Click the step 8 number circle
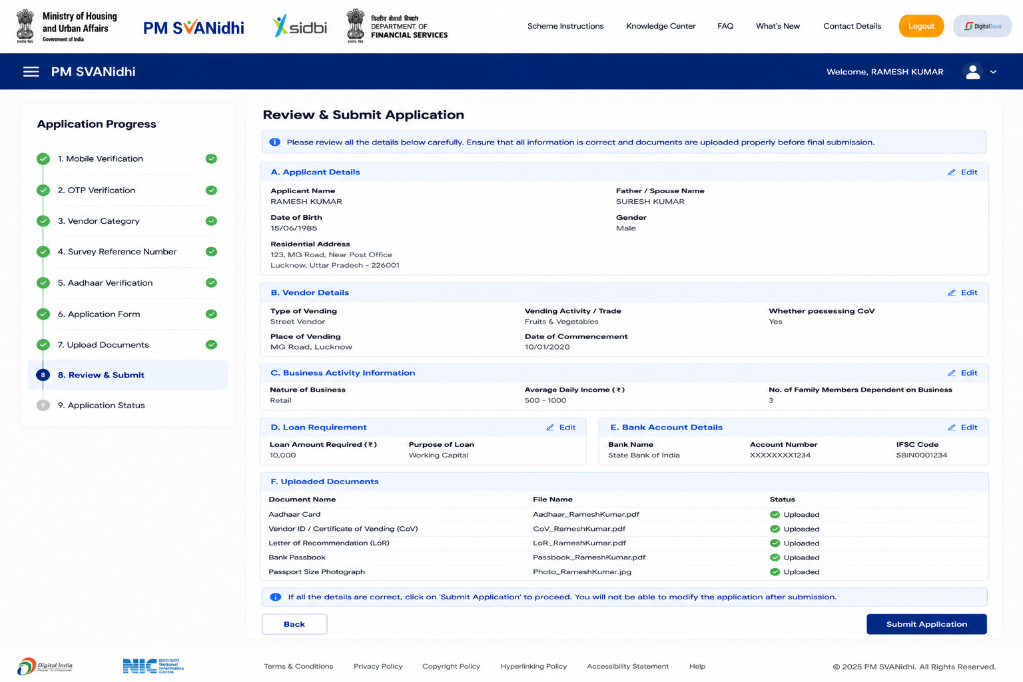This screenshot has height=682, width=1023. tap(43, 375)
